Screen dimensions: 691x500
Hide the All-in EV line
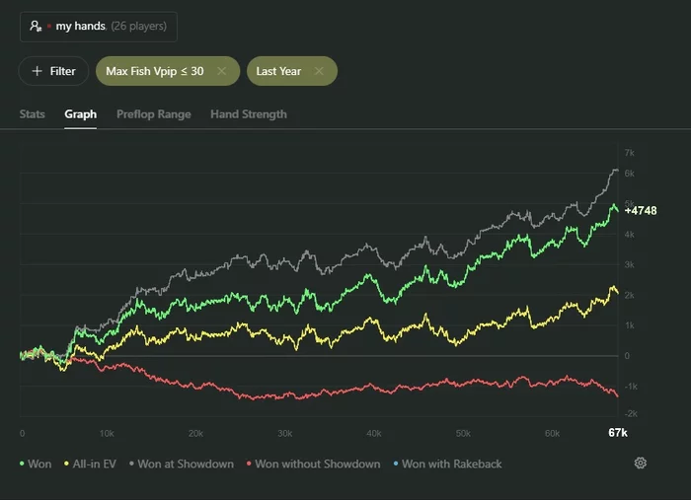click(91, 464)
